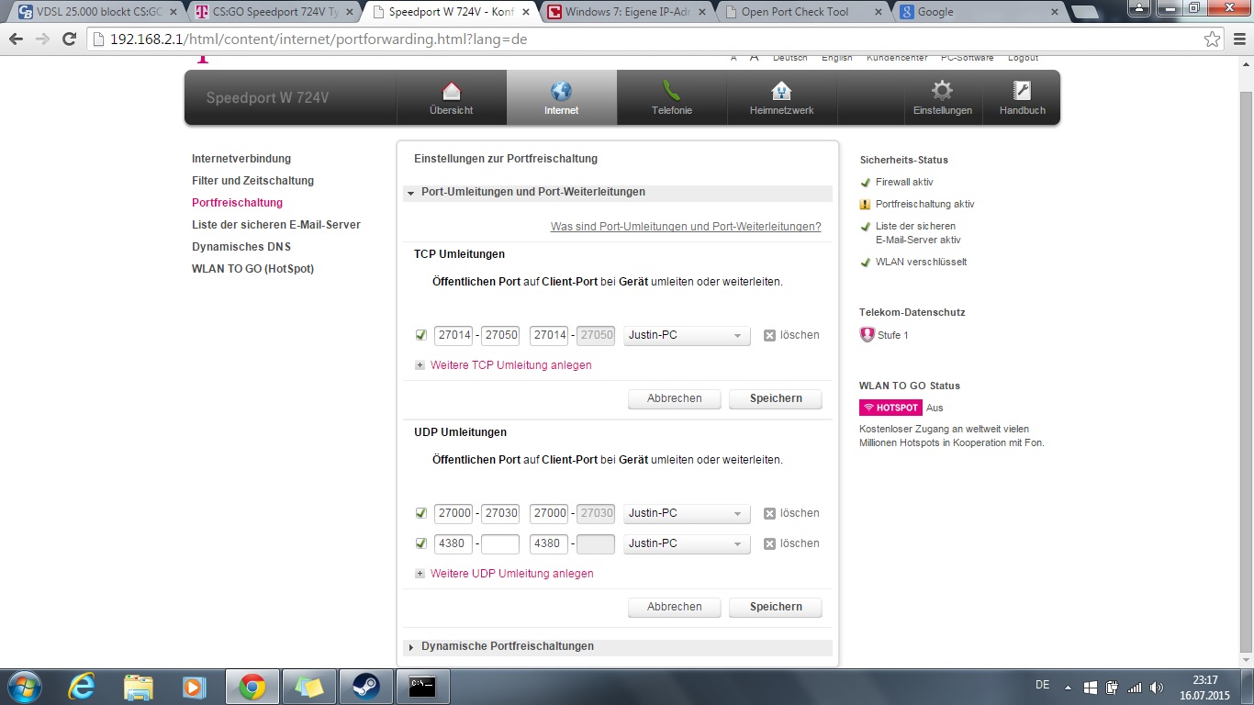Cancel UDP changes with Abbrechen

point(674,608)
